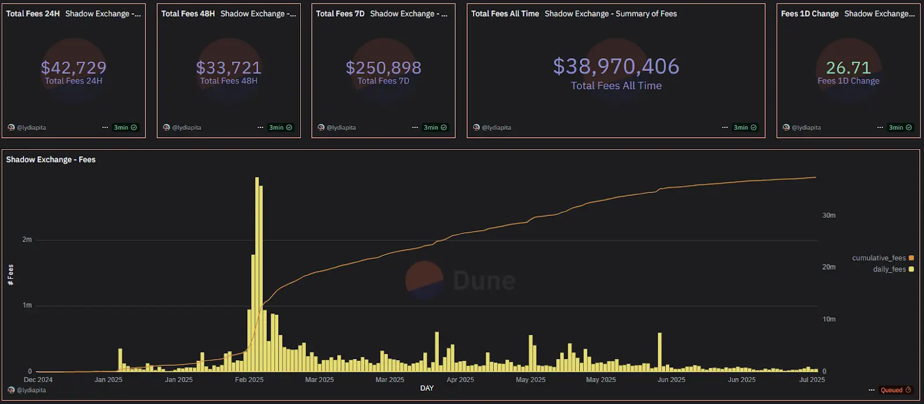The height and width of the screenshot is (404, 924).
Task: Click the 3min refresh badge on Total Fees All Time
Action: click(745, 127)
